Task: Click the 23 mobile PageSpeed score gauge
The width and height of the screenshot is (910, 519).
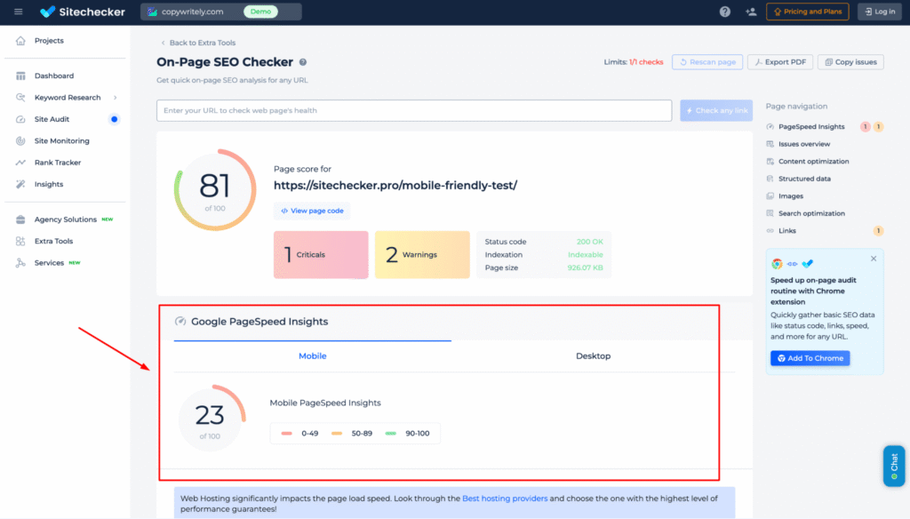Action: coord(210,418)
